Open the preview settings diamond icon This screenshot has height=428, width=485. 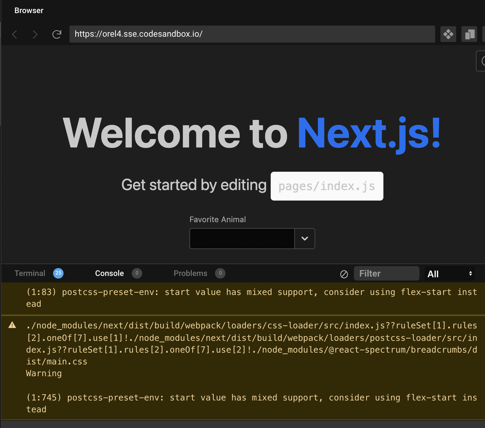pos(448,34)
